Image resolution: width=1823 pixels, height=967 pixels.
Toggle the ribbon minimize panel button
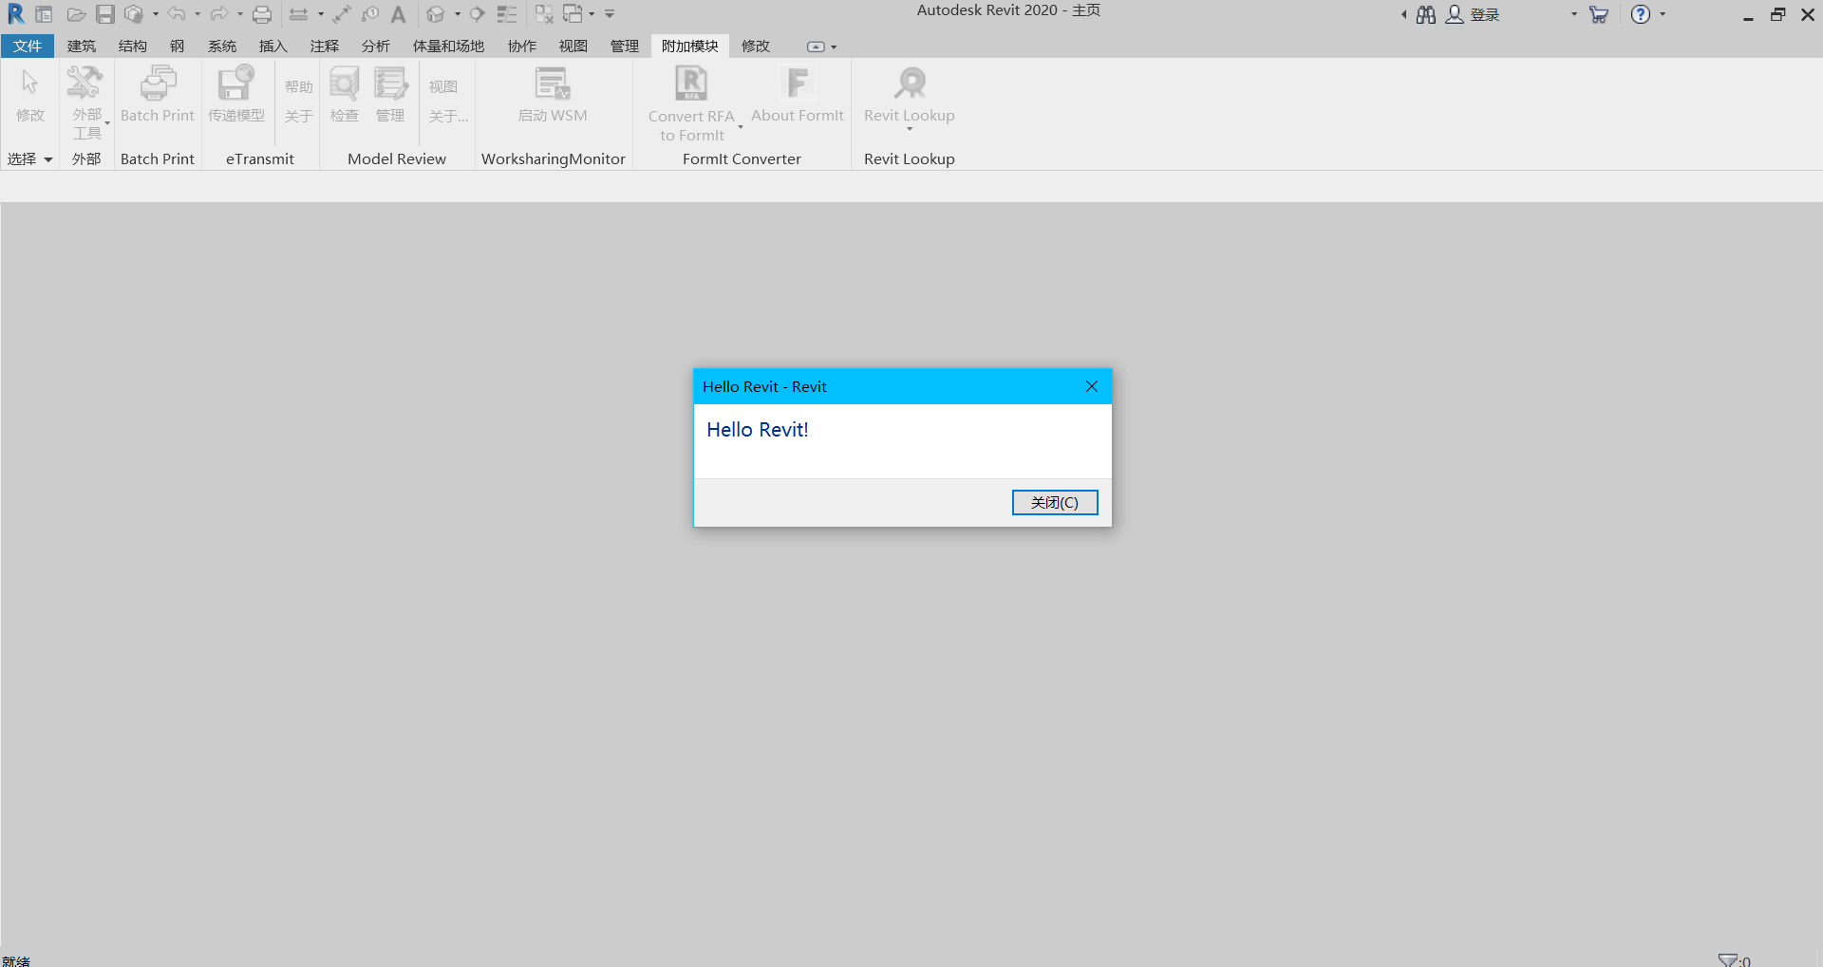tap(816, 46)
